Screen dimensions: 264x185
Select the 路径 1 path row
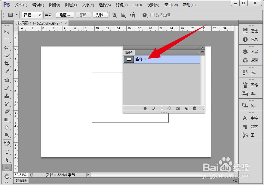coord(162,59)
